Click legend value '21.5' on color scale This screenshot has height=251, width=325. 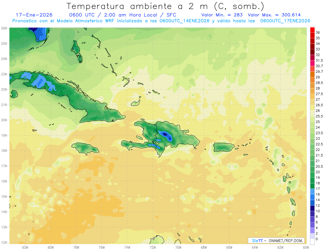[319, 155]
